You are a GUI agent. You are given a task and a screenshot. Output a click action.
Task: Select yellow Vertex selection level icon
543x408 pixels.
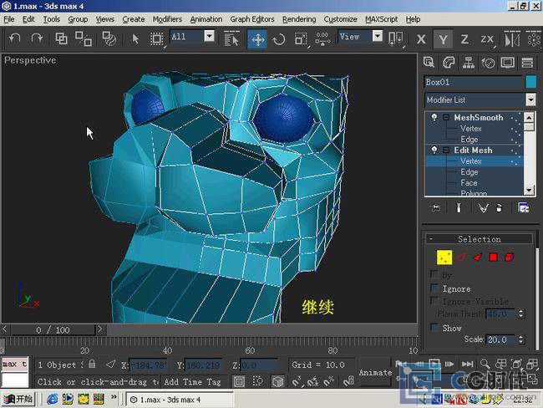(444, 258)
